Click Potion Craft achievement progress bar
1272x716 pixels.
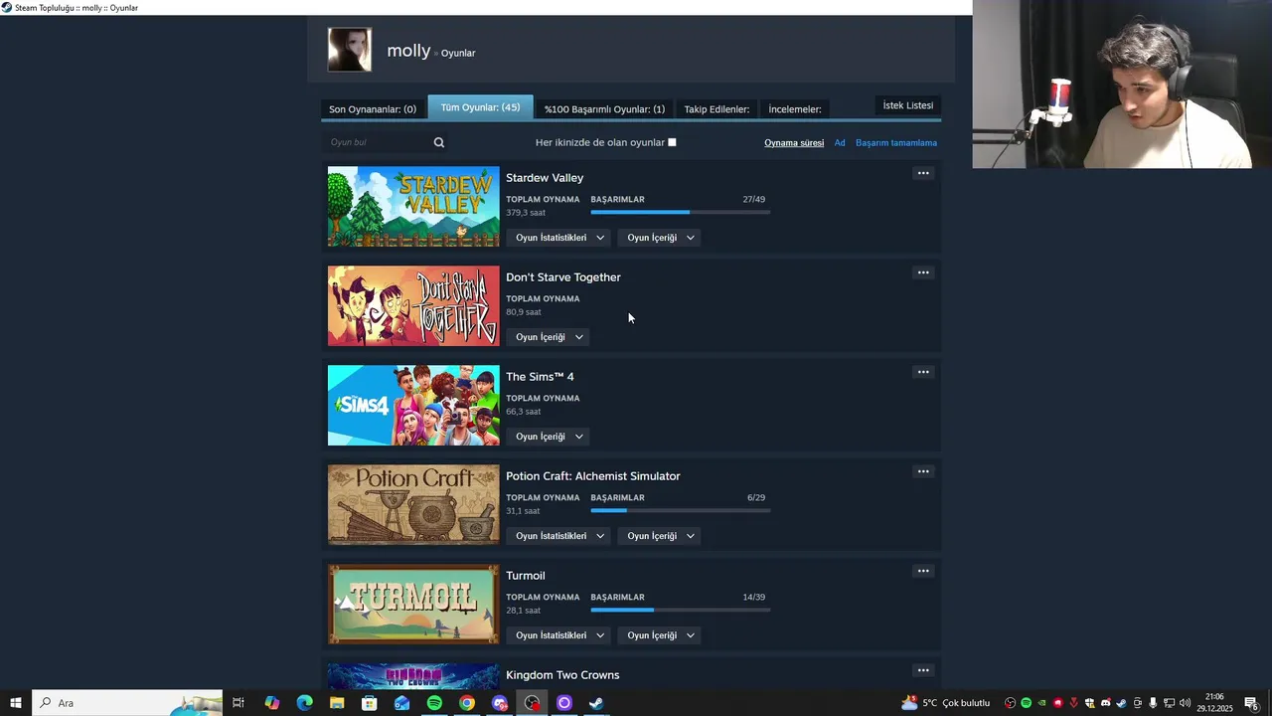[681, 510]
